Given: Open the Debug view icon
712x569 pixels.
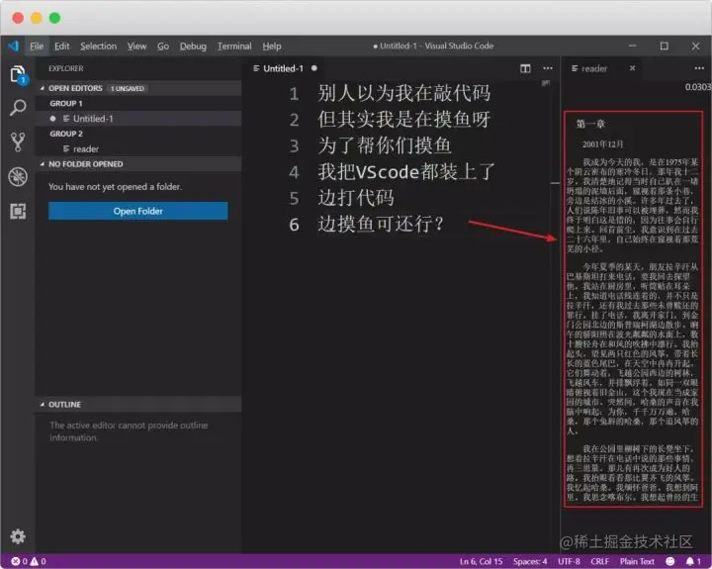Looking at the screenshot, I should coord(18,177).
